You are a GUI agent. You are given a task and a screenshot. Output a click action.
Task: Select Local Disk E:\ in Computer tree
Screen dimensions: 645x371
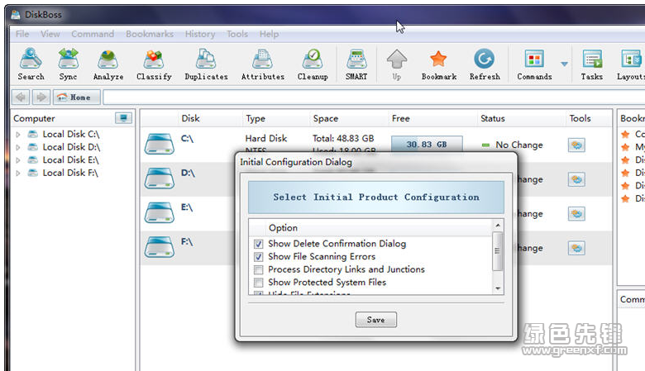pos(71,159)
